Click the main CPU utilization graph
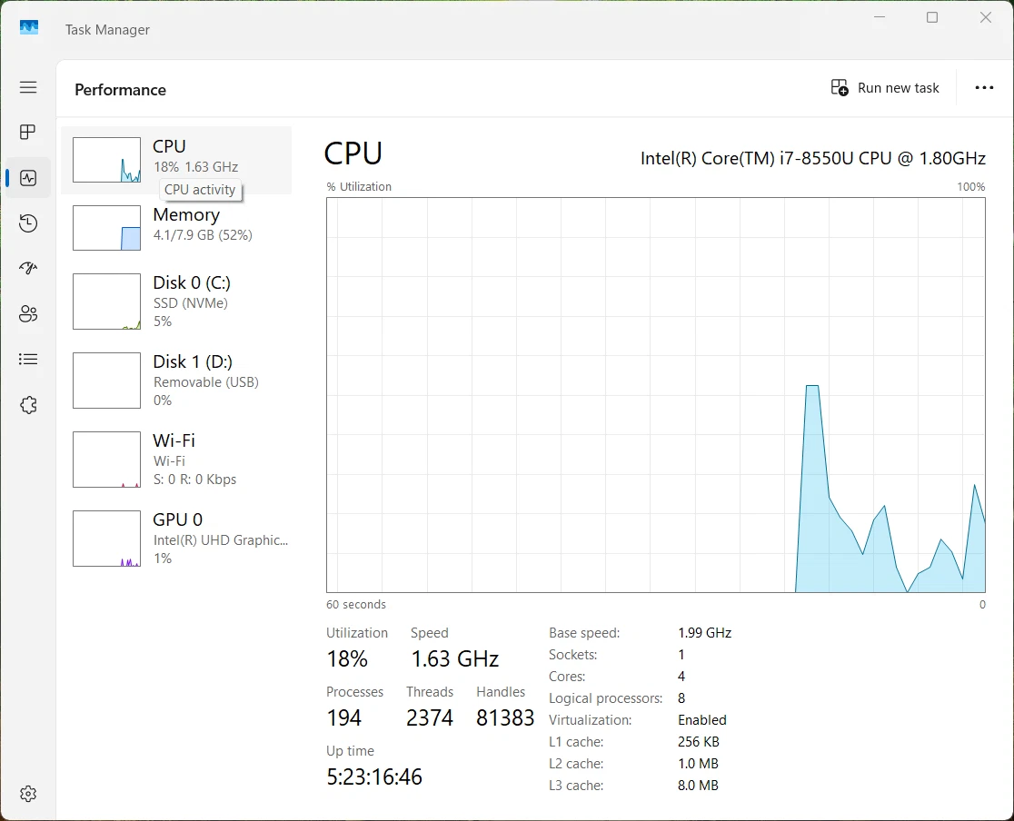Viewport: 1014px width, 821px height. (656, 395)
